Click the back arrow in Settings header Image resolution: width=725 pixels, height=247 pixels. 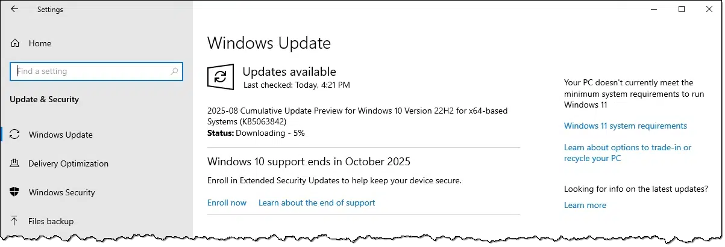pyautogui.click(x=14, y=9)
